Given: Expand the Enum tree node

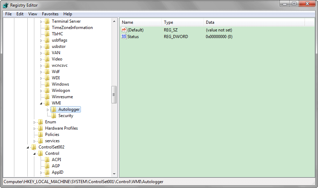Looking at the screenshot, I should pos(35,122).
